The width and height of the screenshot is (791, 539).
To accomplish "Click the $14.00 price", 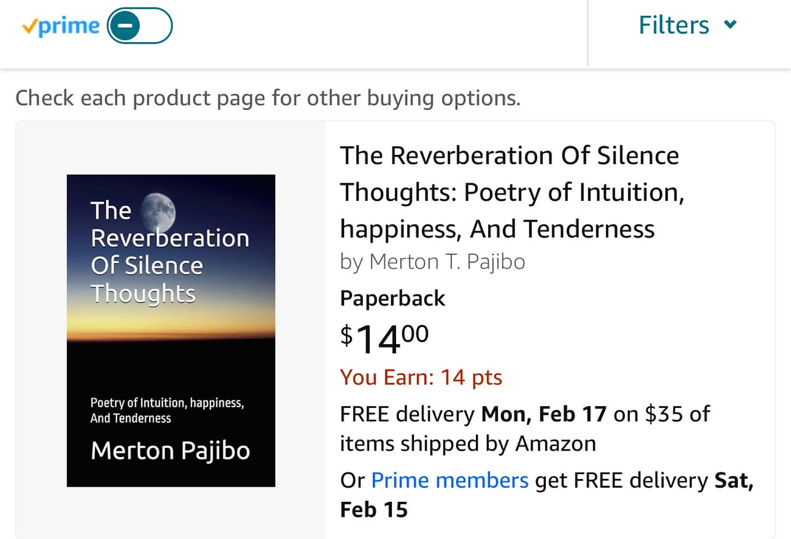I will pos(384,338).
